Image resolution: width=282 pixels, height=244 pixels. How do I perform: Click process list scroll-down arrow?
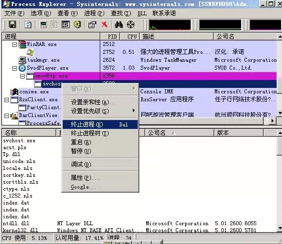point(280,113)
